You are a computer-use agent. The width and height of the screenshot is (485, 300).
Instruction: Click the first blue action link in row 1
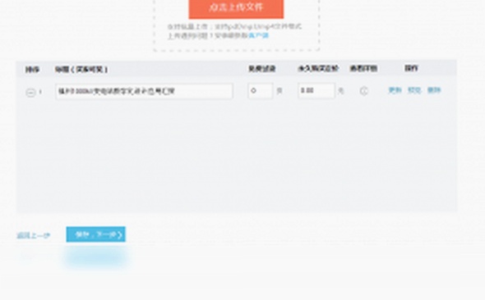(395, 90)
